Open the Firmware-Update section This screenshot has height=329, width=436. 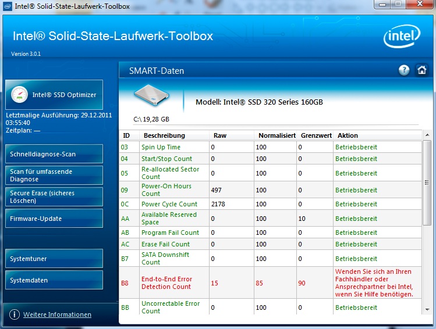[x=54, y=219]
